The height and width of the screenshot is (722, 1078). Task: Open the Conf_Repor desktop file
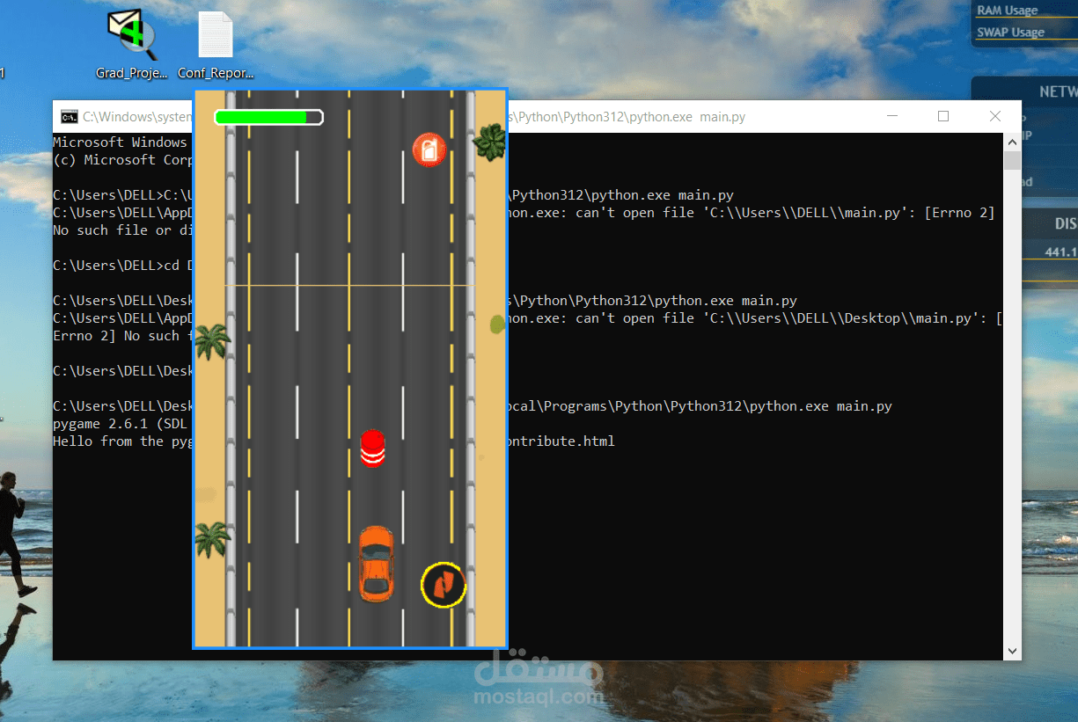coord(216,46)
